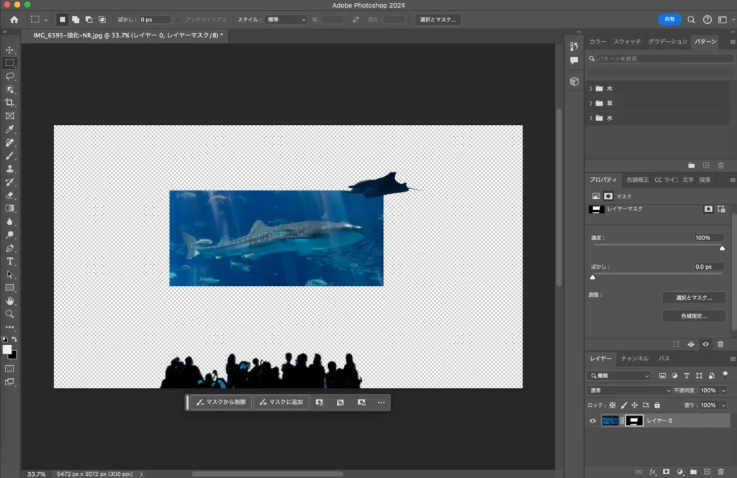
Task: Select the Move tool
Action: point(10,50)
